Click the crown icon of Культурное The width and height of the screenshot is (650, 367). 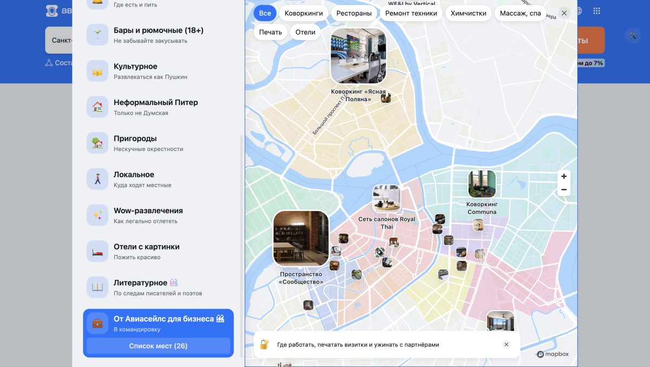[x=97, y=71]
